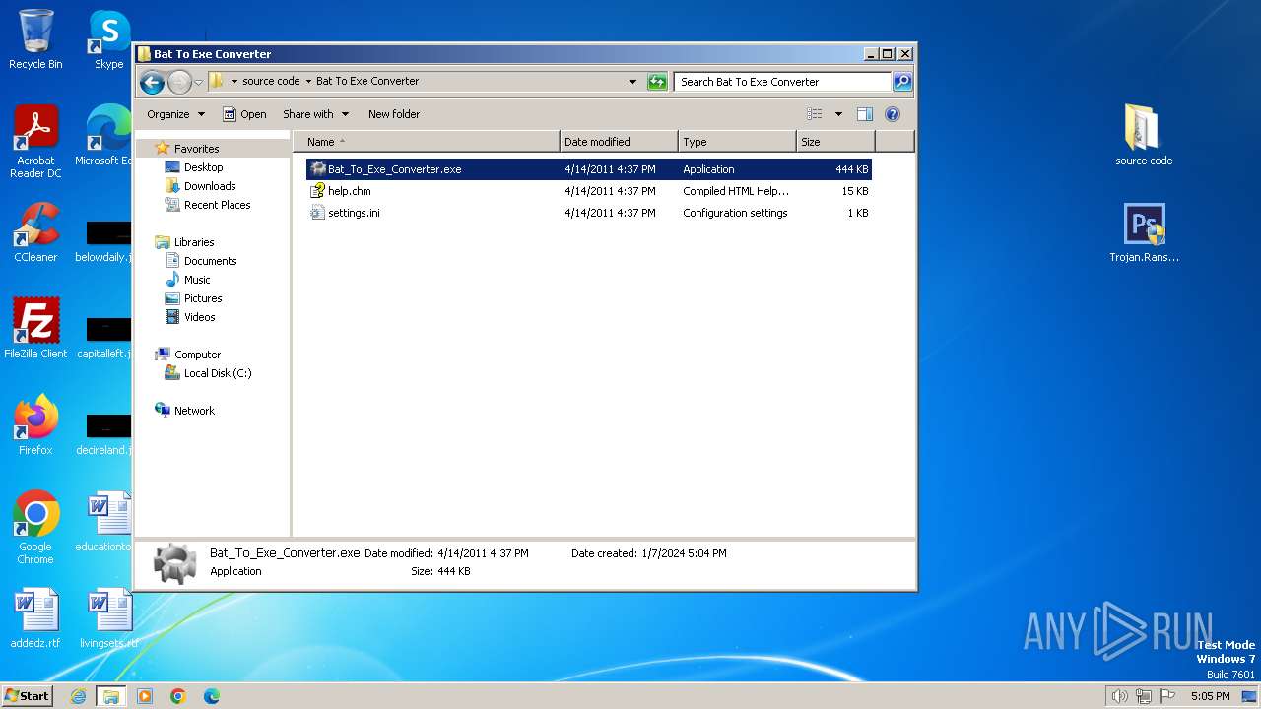The image size is (1261, 709).
Task: Click Windows Media Player taskbar icon
Action: [145, 696]
